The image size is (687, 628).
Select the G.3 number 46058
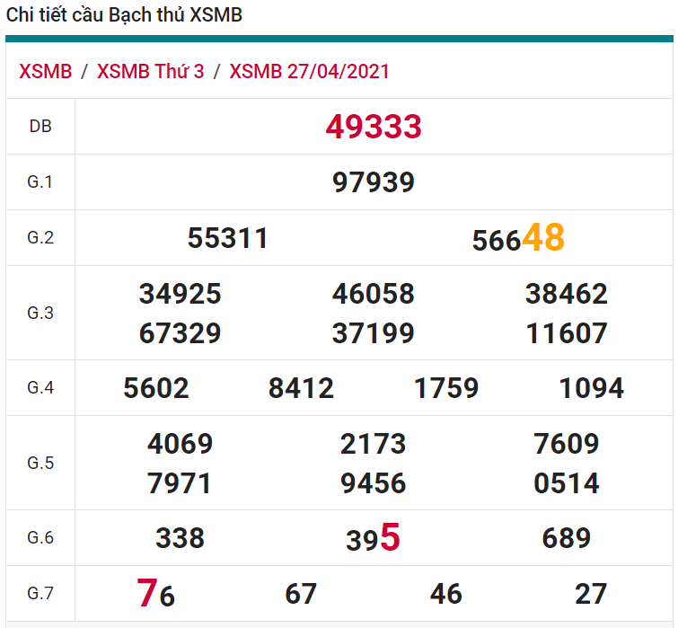[x=374, y=294]
